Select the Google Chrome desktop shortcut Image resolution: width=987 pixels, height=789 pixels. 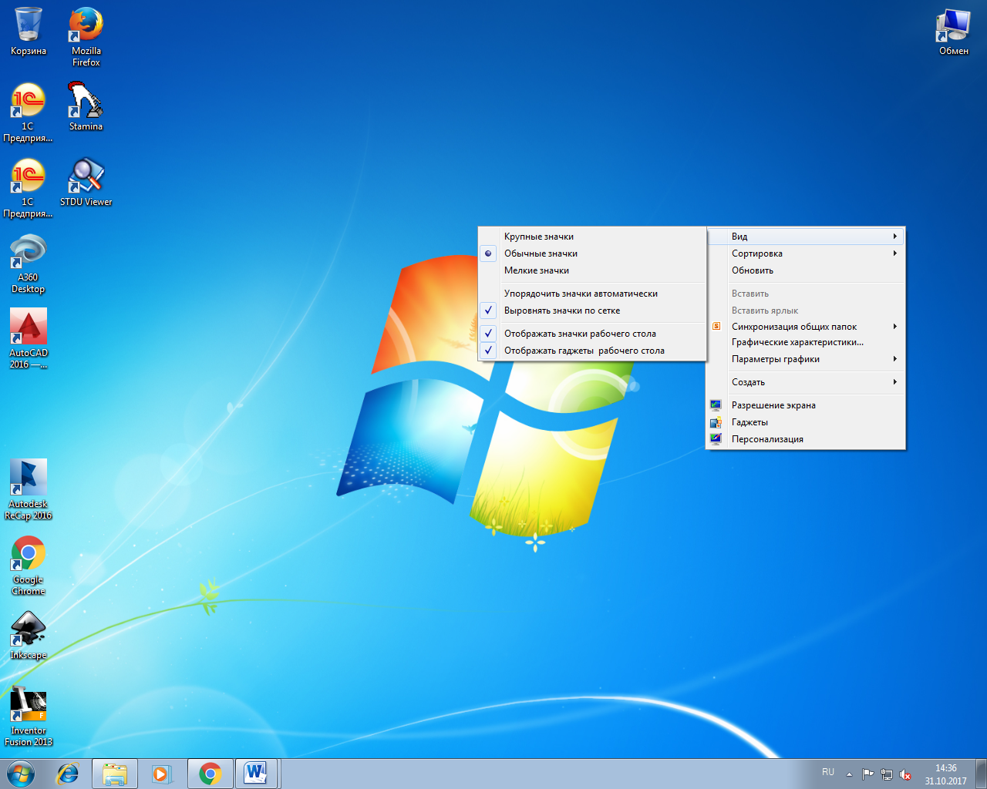(x=29, y=566)
